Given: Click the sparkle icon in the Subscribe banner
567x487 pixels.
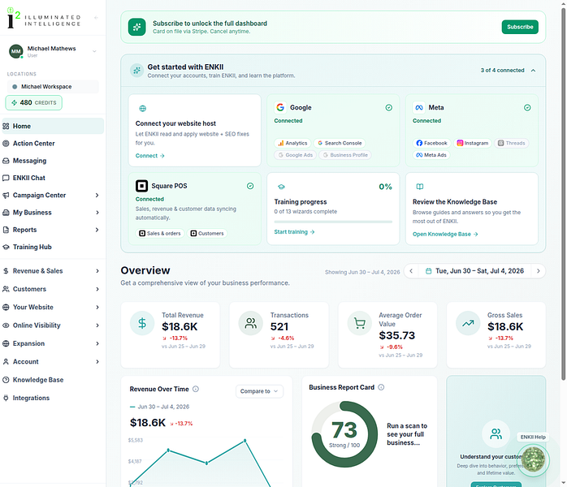Looking at the screenshot, I should tap(136, 27).
